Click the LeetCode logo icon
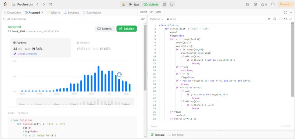 click(x=5, y=4)
